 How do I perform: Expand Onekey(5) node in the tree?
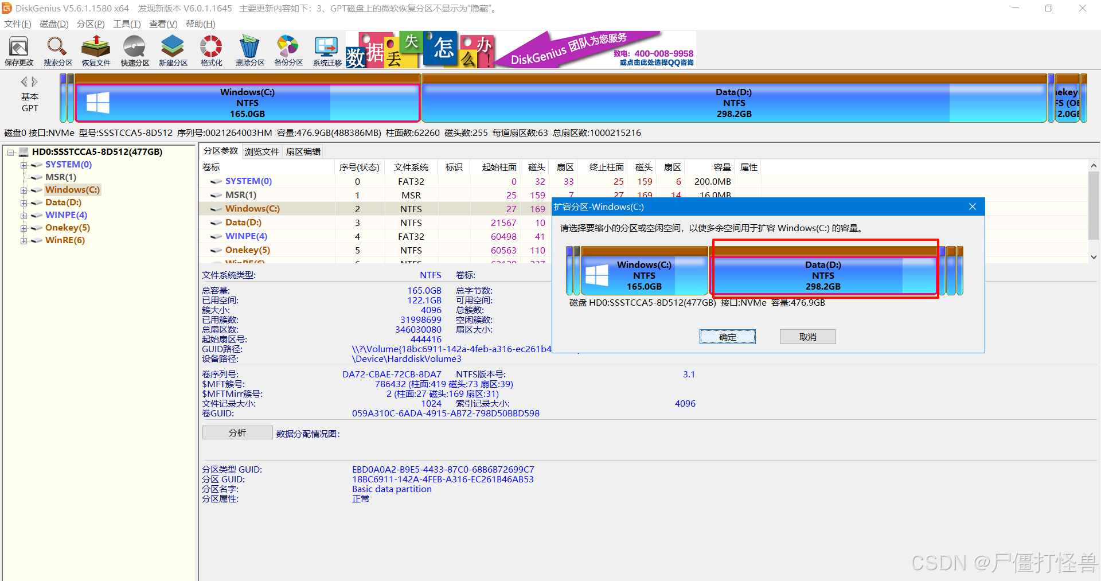point(24,228)
